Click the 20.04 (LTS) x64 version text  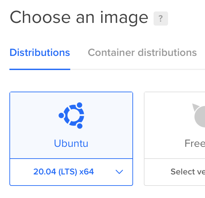point(64,172)
